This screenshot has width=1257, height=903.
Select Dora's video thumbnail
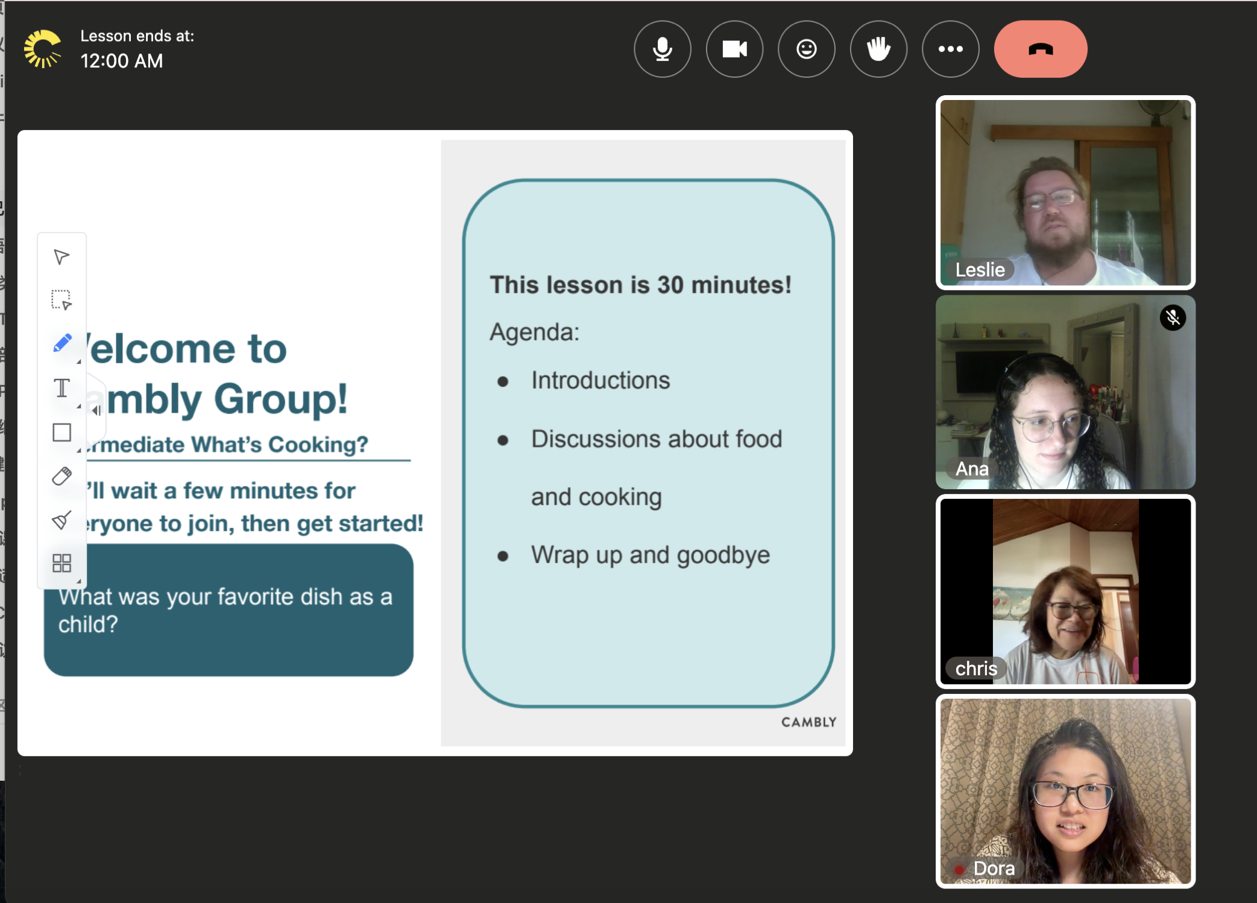coord(1065,790)
